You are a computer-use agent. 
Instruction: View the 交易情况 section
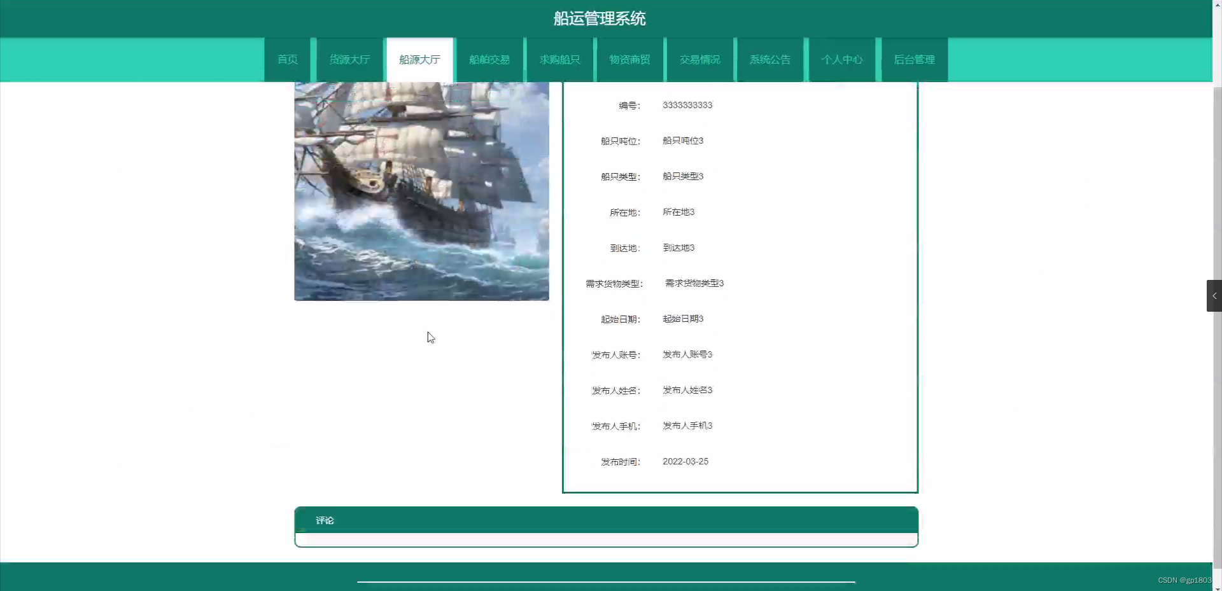[x=699, y=59]
